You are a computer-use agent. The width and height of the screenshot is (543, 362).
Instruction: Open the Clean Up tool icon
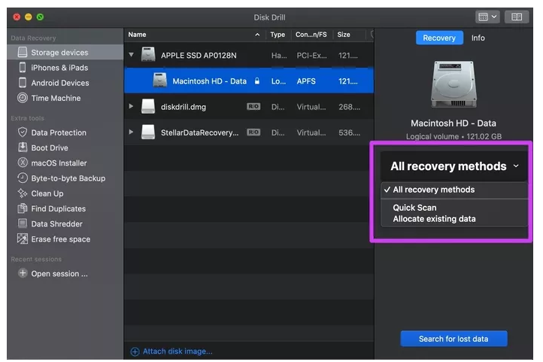(x=23, y=193)
